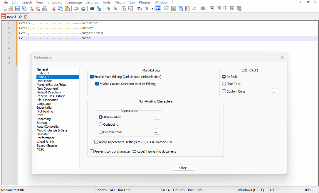Screen dimensions: 319x193
Task: Toggle synchronize vertical scrolling icon
Action: point(124,8)
